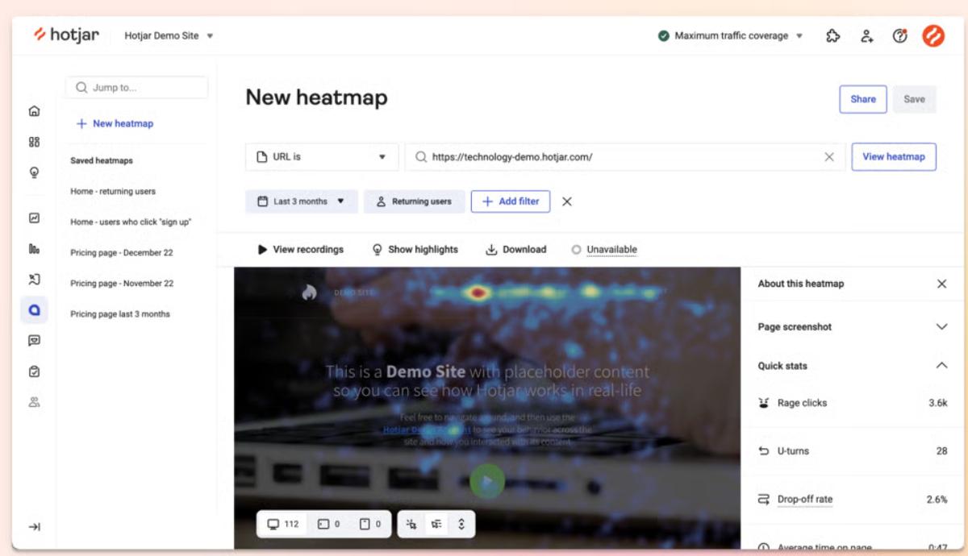Click the Rage clicks icon

coord(764,403)
